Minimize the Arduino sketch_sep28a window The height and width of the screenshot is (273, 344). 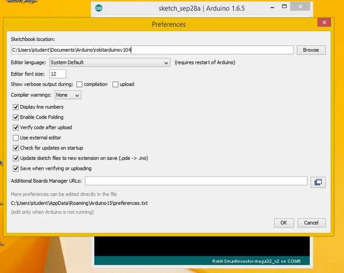[272, 7]
